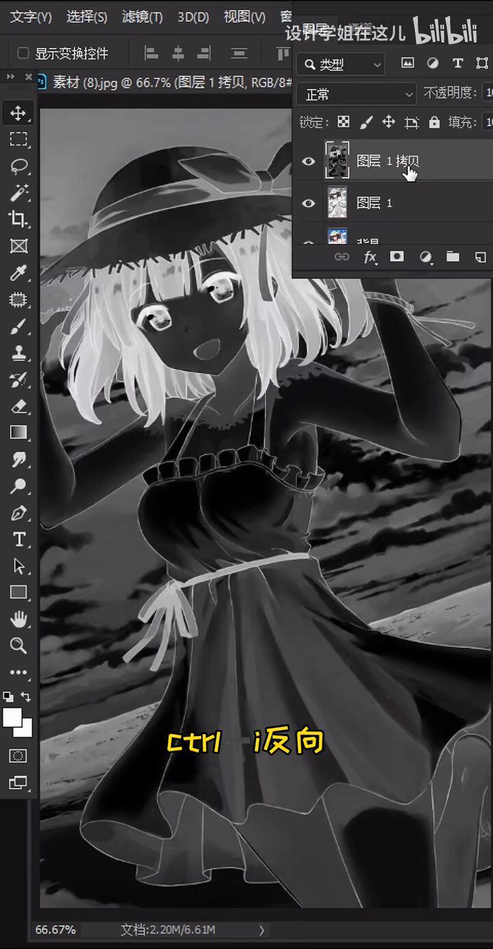Select the History Brush tool
Image resolution: width=493 pixels, height=949 pixels.
point(18,380)
